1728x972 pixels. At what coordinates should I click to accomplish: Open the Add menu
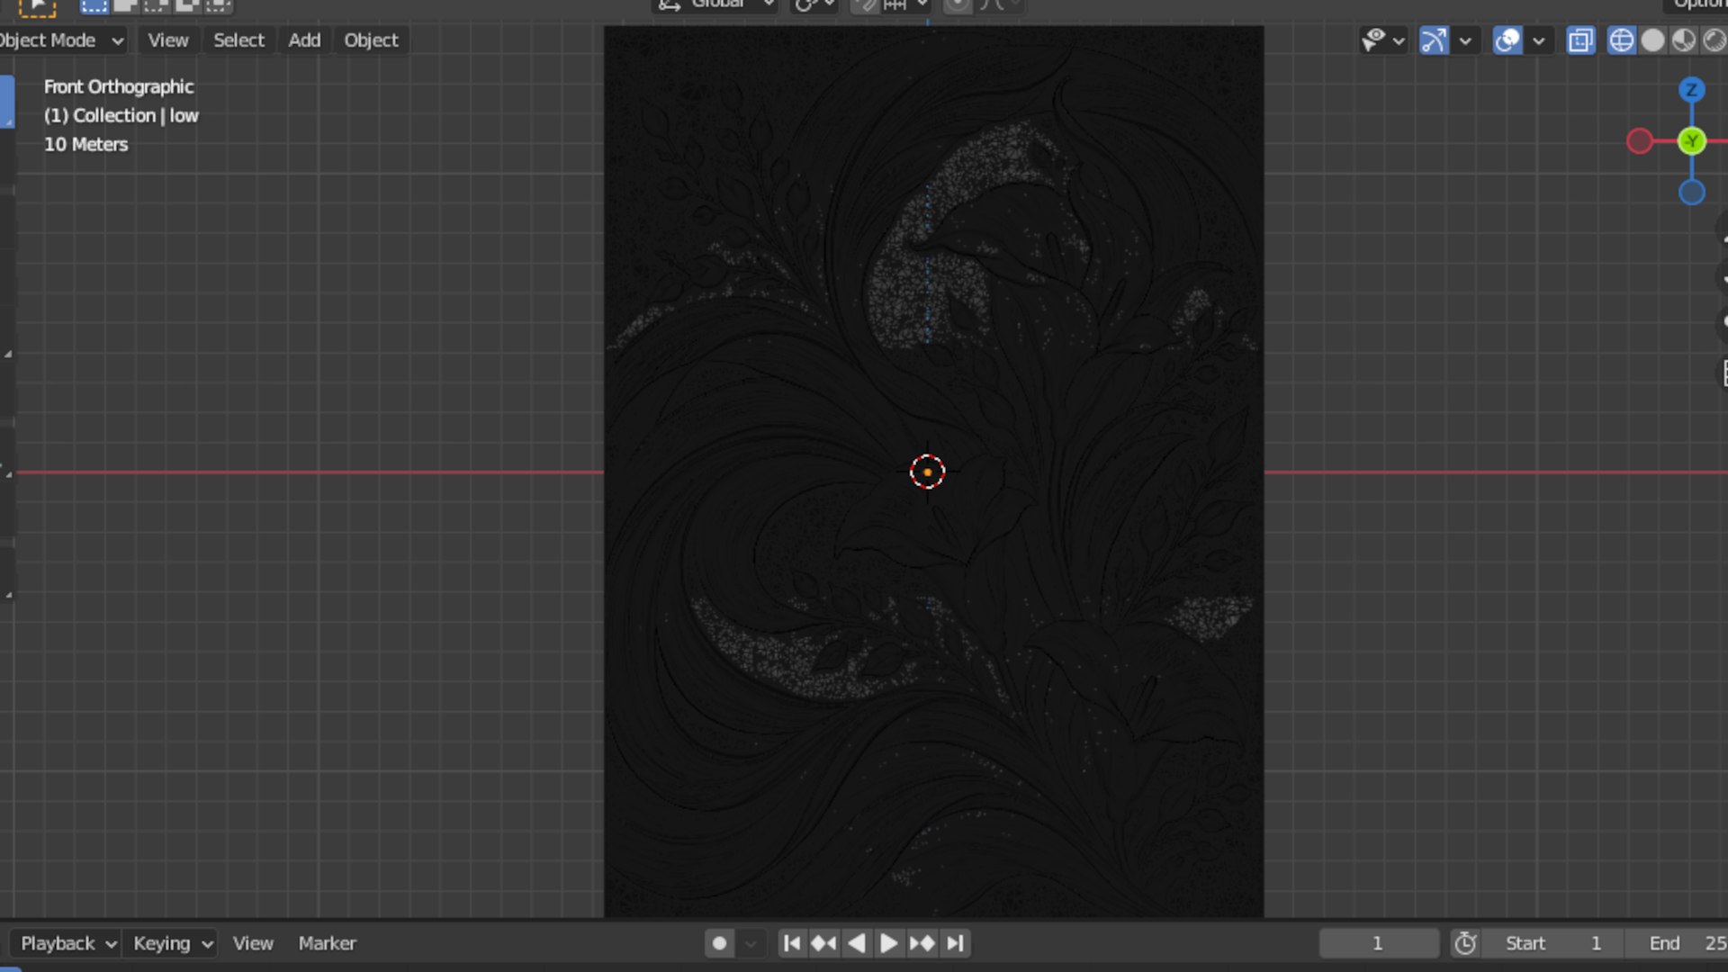304,40
